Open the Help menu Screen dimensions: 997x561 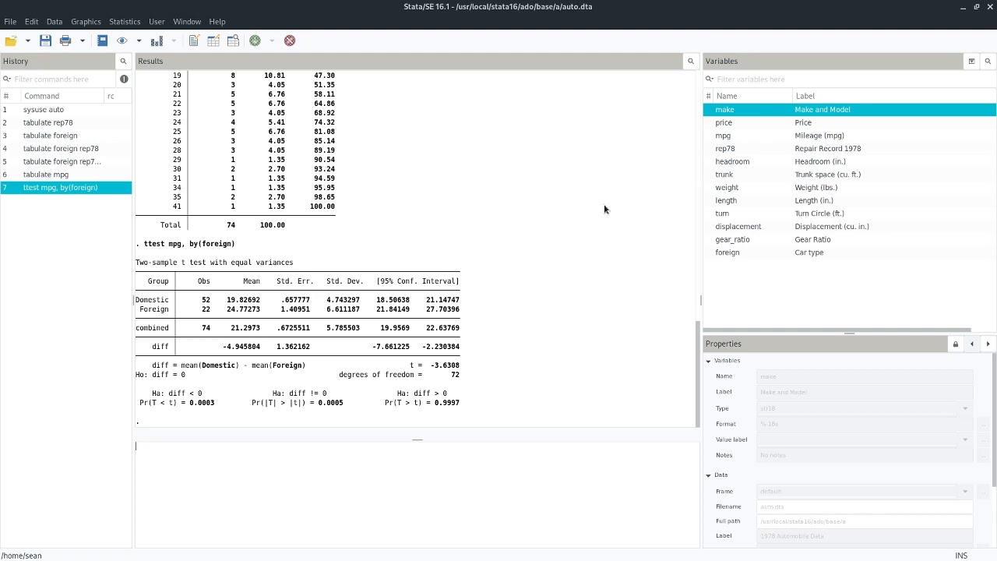(217, 21)
